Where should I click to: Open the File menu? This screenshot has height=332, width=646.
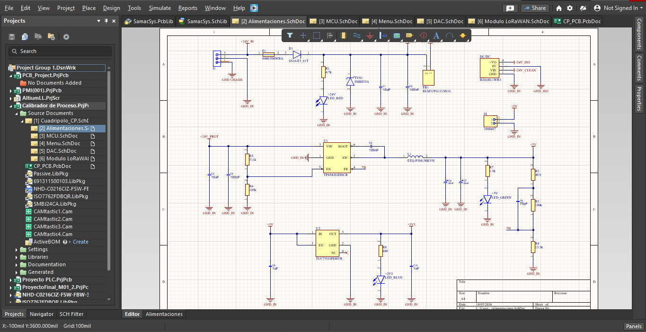point(9,8)
